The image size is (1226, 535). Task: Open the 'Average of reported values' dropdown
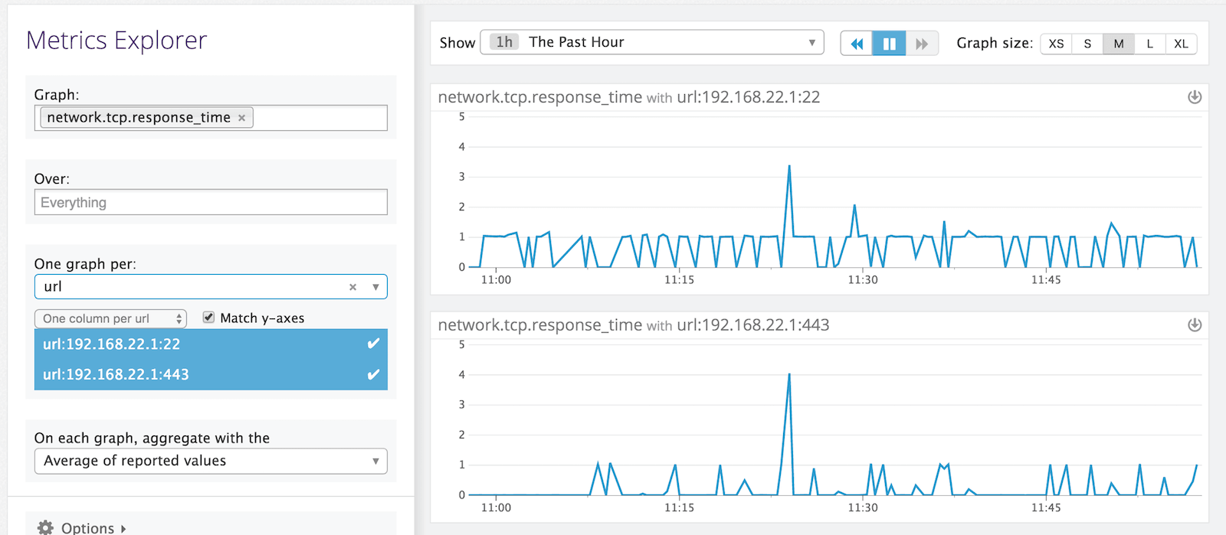point(211,461)
